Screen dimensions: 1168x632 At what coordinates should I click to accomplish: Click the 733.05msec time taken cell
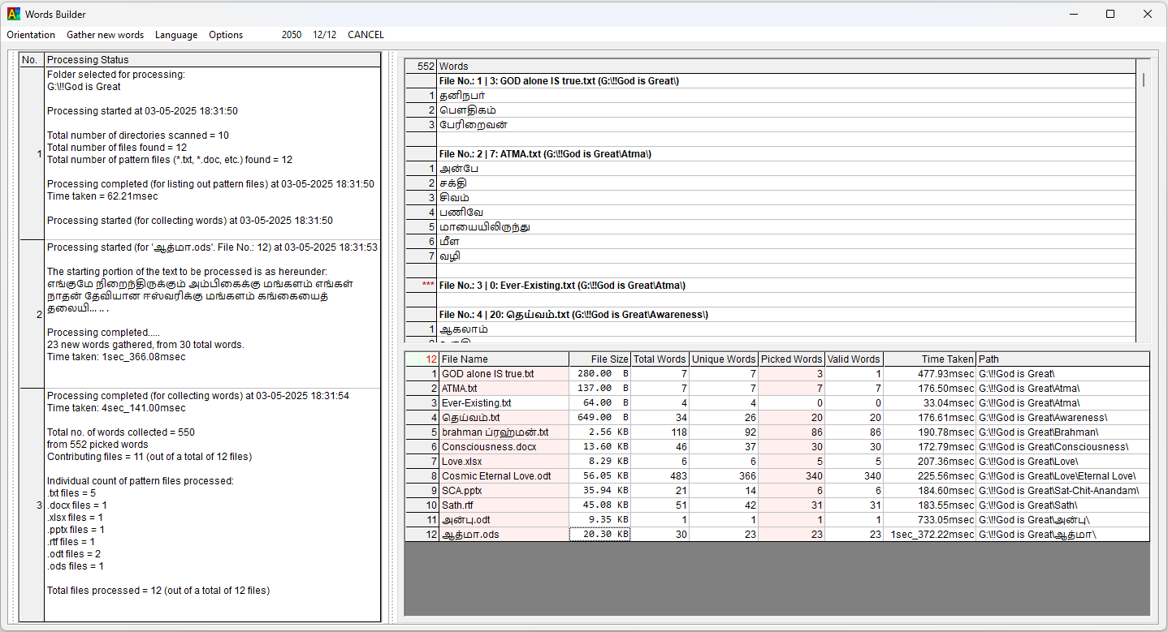click(929, 520)
